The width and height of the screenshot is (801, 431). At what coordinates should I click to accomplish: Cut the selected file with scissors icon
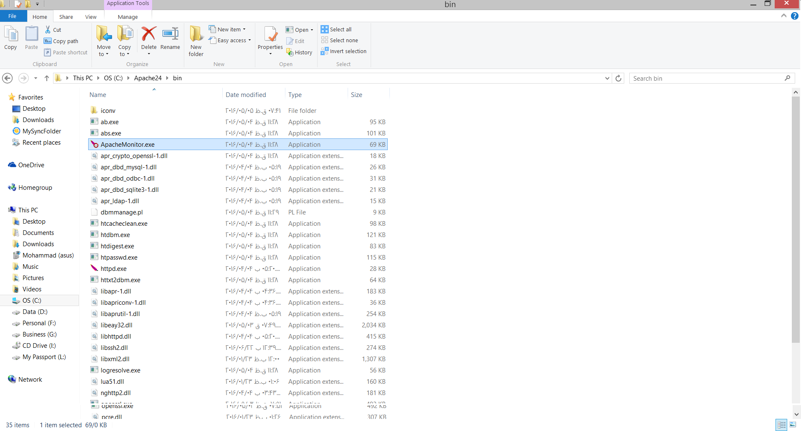pyautogui.click(x=53, y=30)
